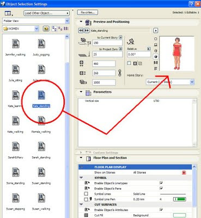The height and width of the screenshot is (218, 201).
Task: Click the library browser layout icon
Action: [9, 13]
